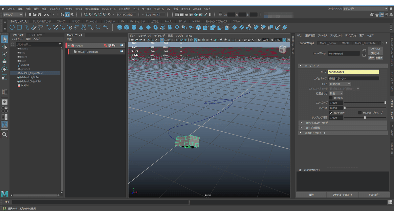Image resolution: width=394 pixels, height=221 pixels.
Task: Click the MASH add node red icon
Action: click(105, 46)
